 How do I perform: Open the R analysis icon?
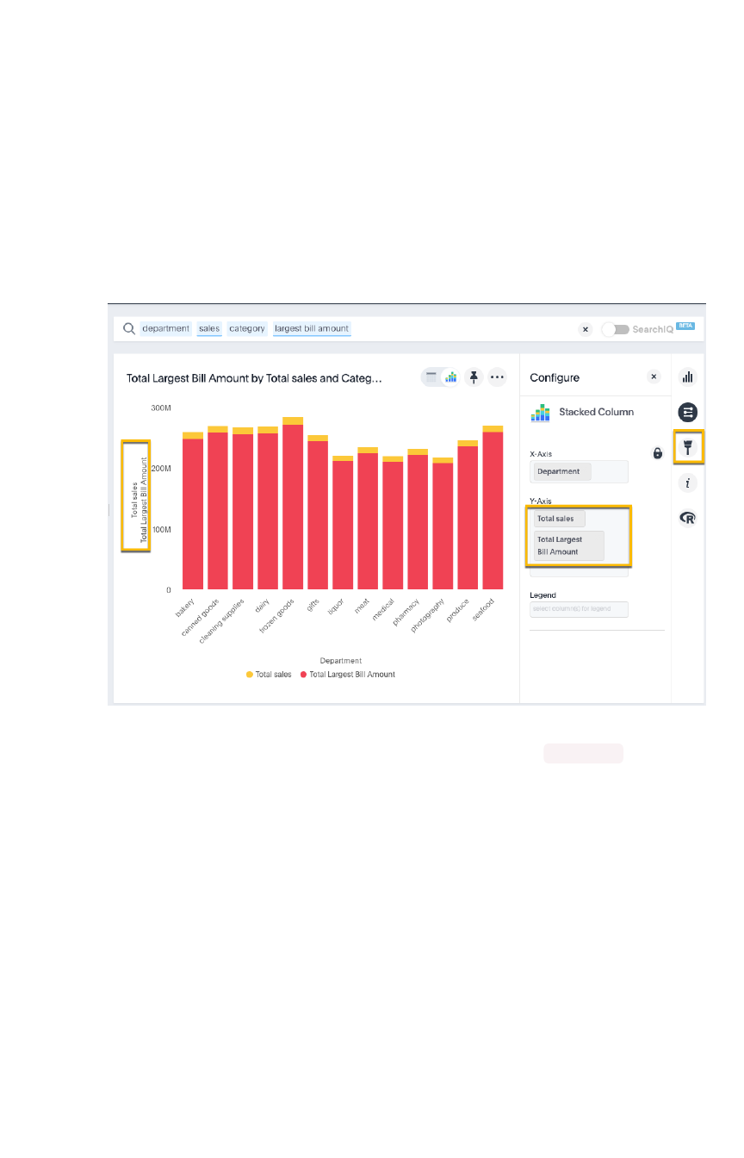[x=687, y=518]
